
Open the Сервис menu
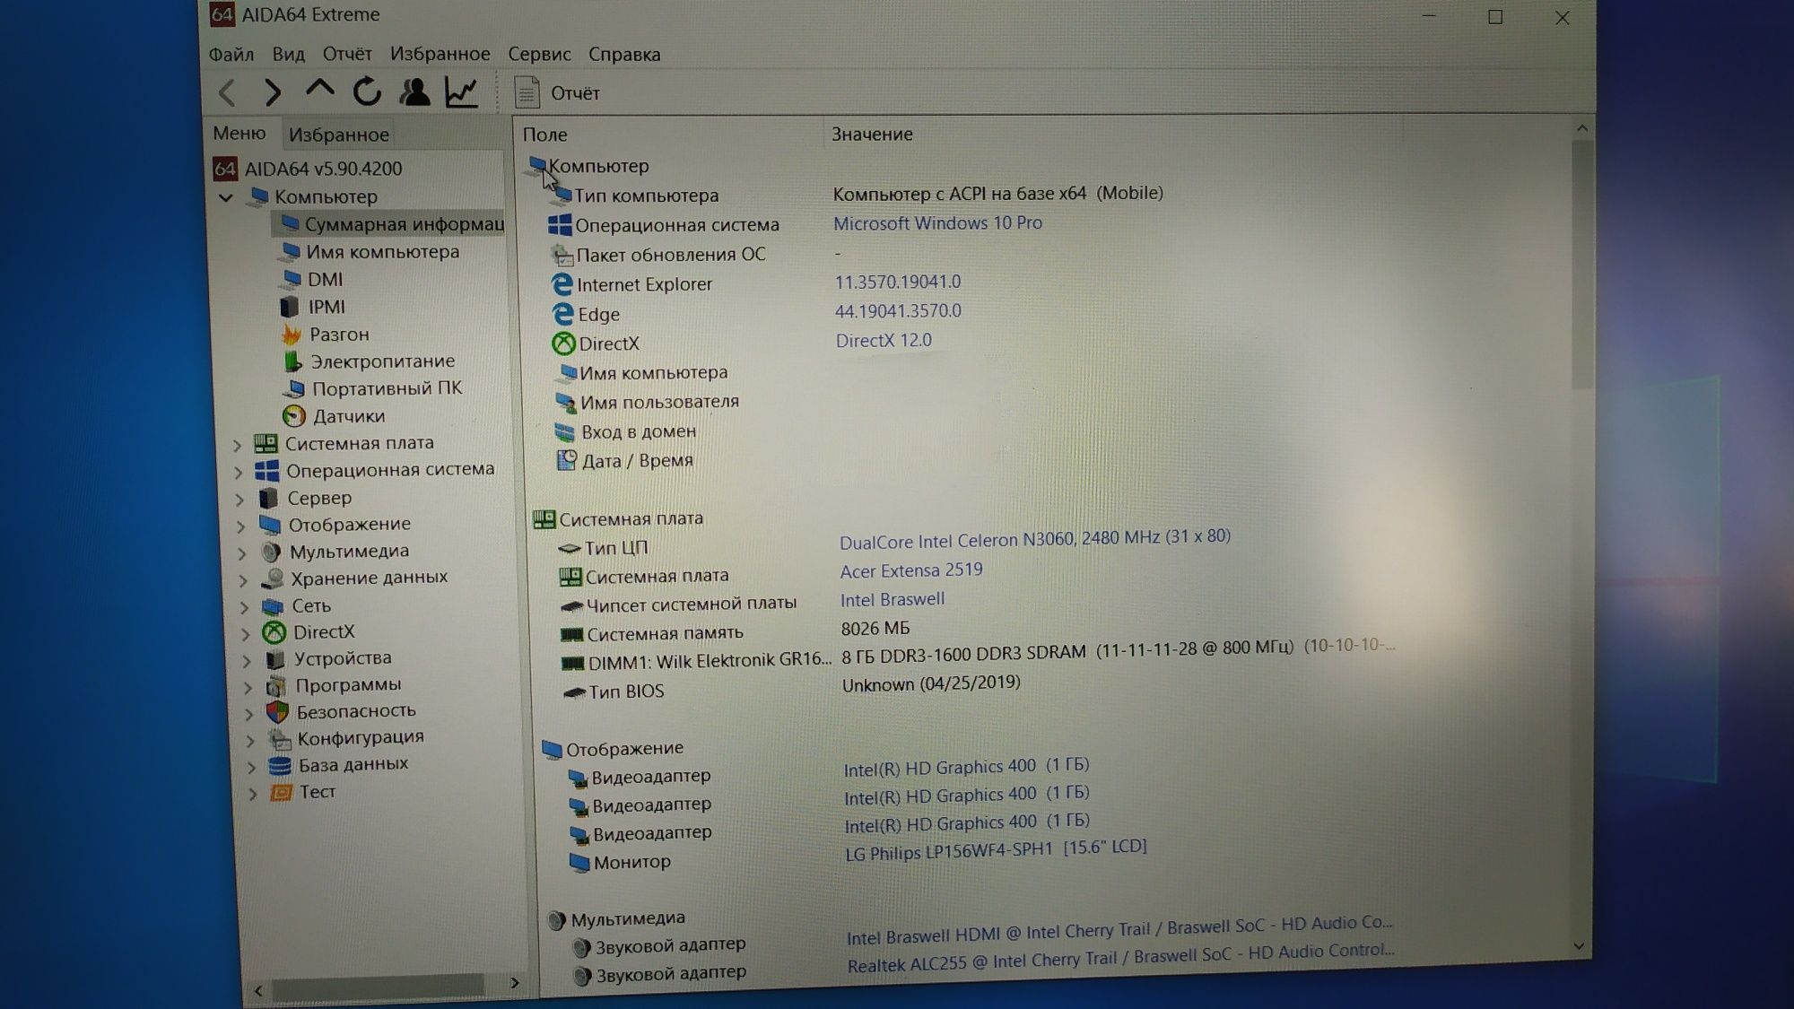[539, 55]
